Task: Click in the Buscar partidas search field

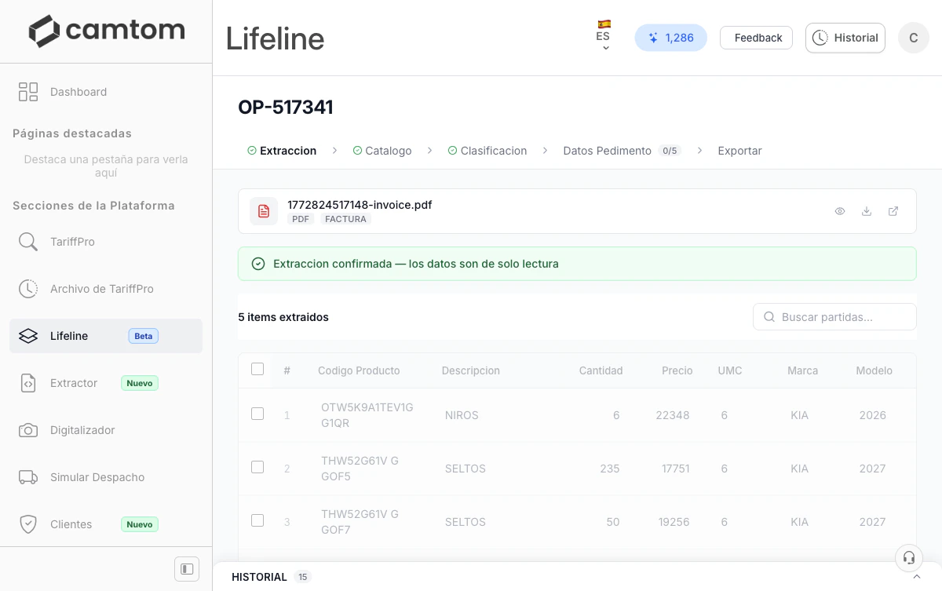Action: tap(834, 316)
